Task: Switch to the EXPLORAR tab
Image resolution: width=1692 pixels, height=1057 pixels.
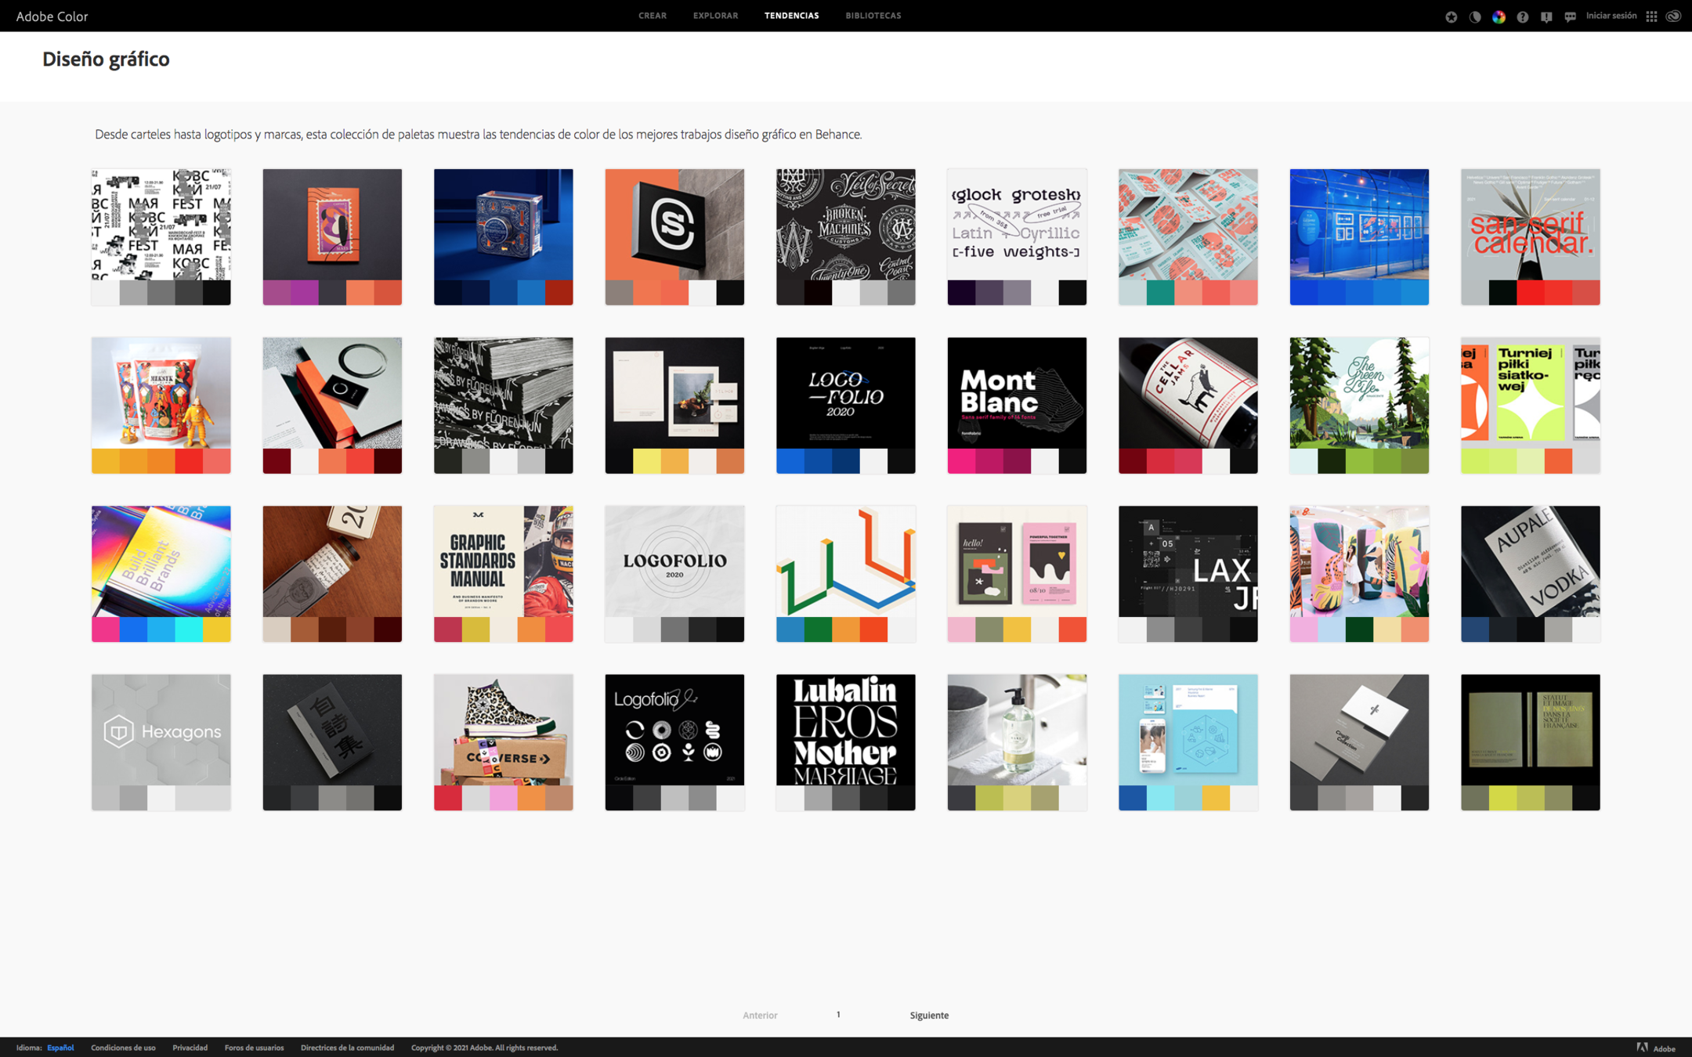Action: (x=715, y=16)
